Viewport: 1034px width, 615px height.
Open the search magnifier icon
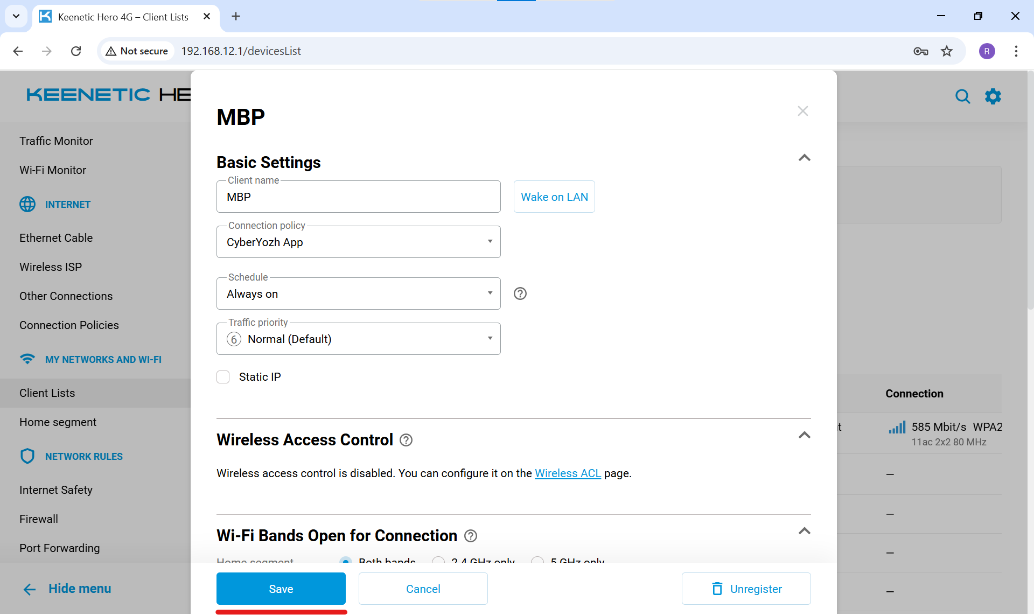pyautogui.click(x=962, y=96)
